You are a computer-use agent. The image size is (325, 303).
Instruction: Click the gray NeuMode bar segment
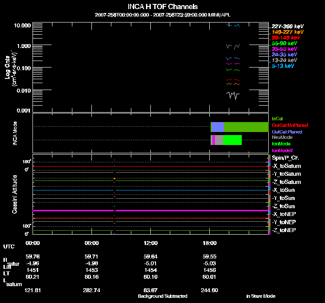219,140
